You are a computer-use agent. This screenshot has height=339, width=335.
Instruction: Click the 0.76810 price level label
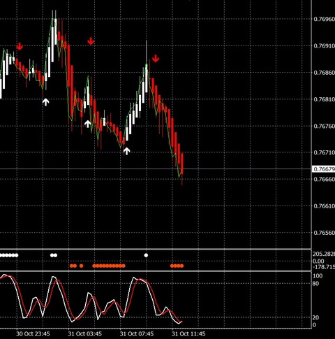pyautogui.click(x=325, y=99)
